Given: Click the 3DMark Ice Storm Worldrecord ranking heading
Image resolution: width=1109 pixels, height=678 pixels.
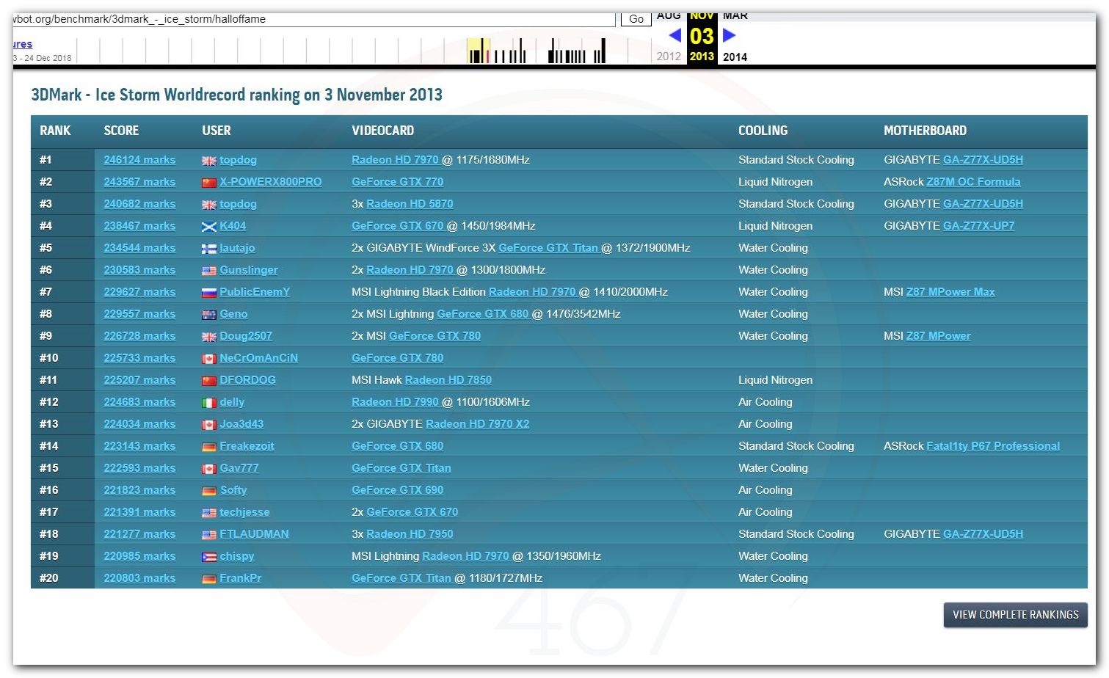Looking at the screenshot, I should coord(236,95).
